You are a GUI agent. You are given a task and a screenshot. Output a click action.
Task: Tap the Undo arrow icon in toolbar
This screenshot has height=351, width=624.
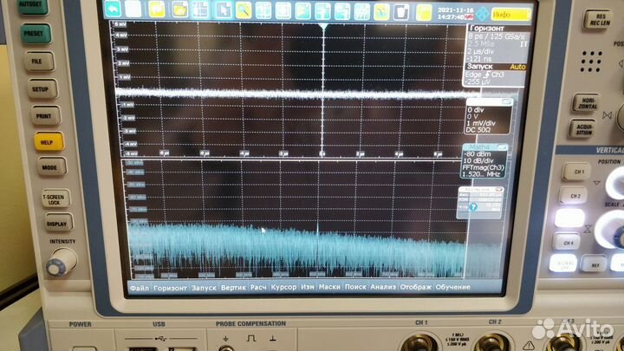[x=114, y=10]
